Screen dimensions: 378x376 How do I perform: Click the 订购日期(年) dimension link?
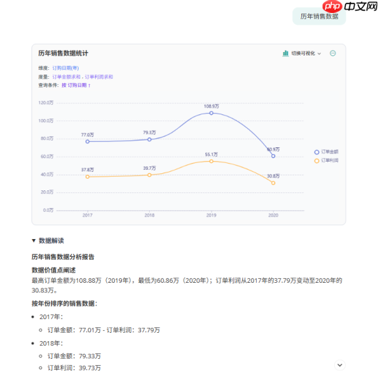point(66,68)
